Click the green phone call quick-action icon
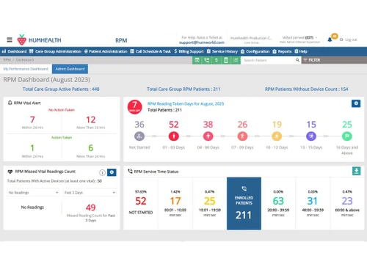The width and height of the screenshot is (367, 275). tap(207, 60)
